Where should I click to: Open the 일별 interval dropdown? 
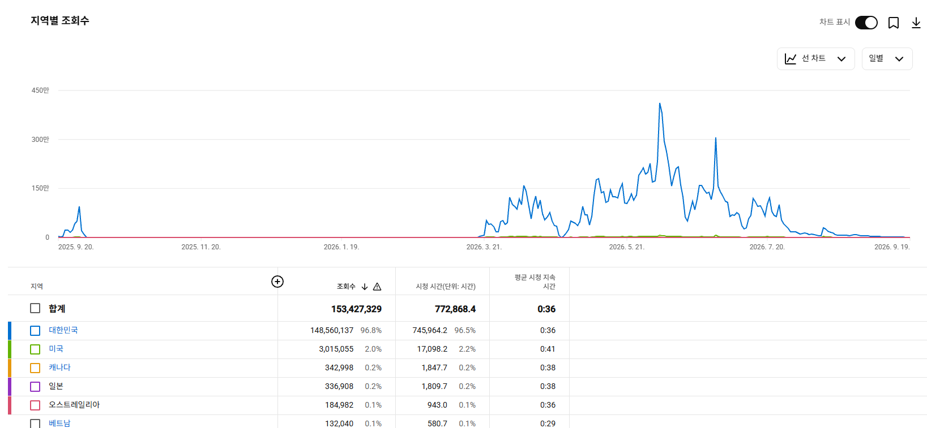(x=887, y=59)
